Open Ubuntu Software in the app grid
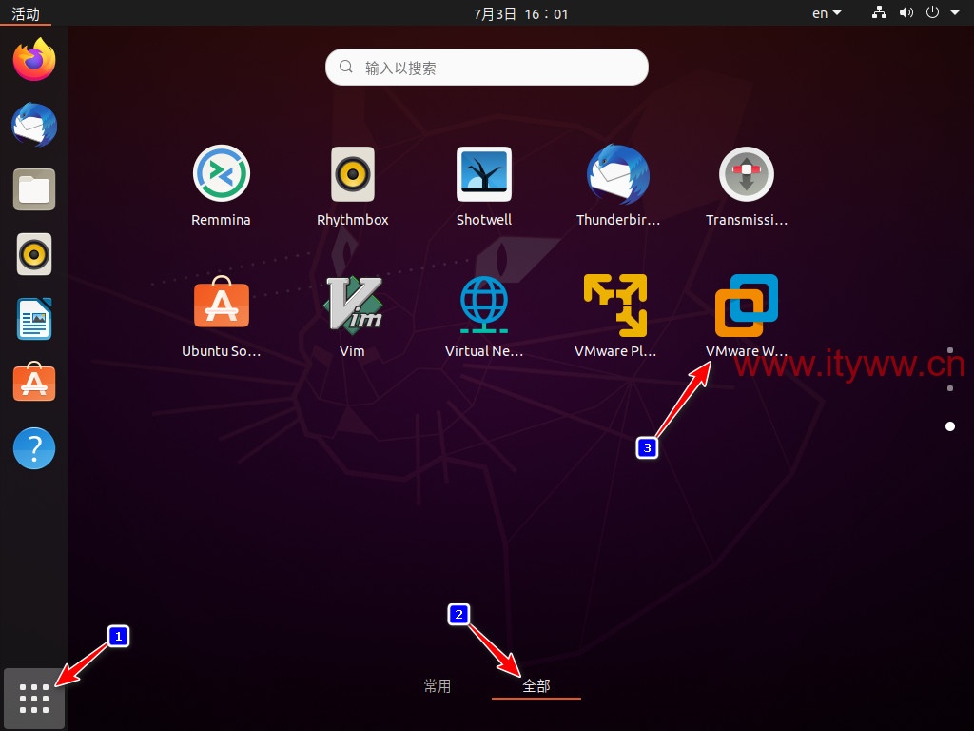The width and height of the screenshot is (974, 731). pos(221,316)
